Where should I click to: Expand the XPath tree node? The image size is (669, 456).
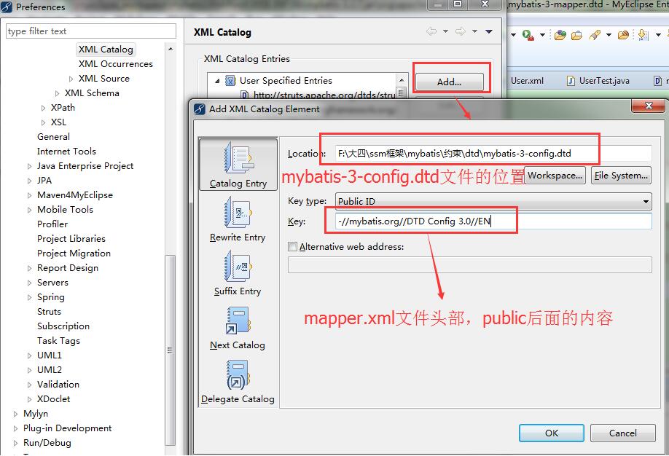coord(43,108)
